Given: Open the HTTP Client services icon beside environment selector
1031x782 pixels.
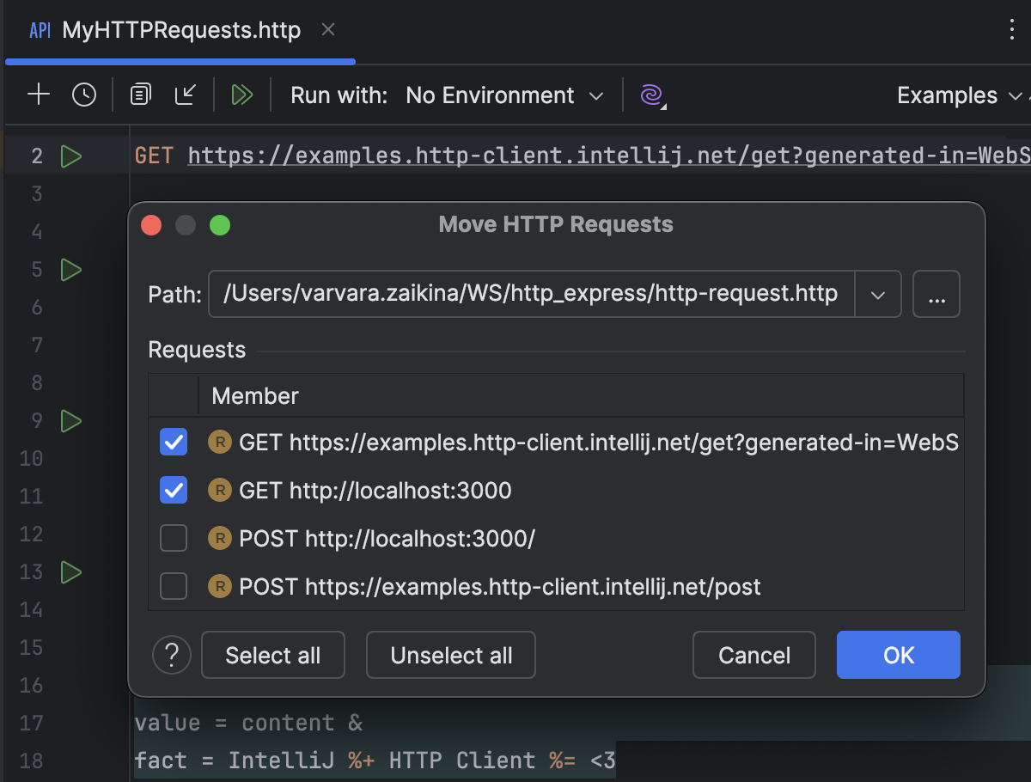Looking at the screenshot, I should (x=650, y=95).
